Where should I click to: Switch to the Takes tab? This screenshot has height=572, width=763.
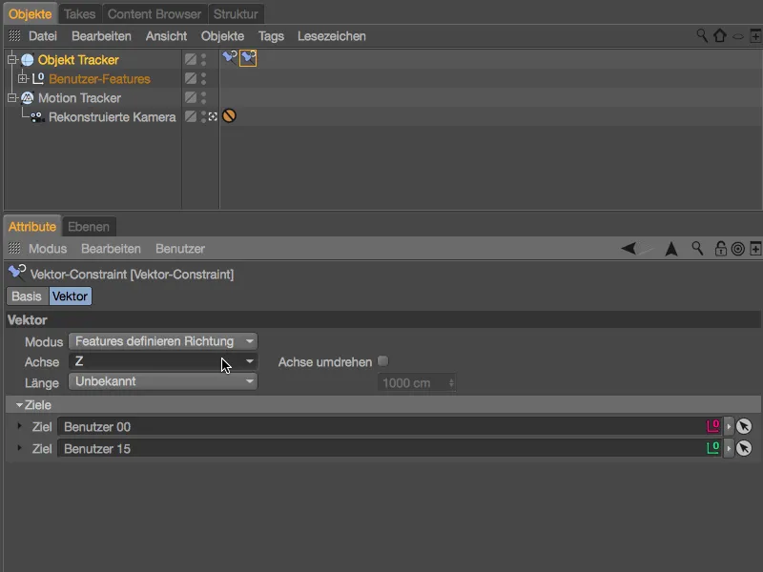[79, 14]
